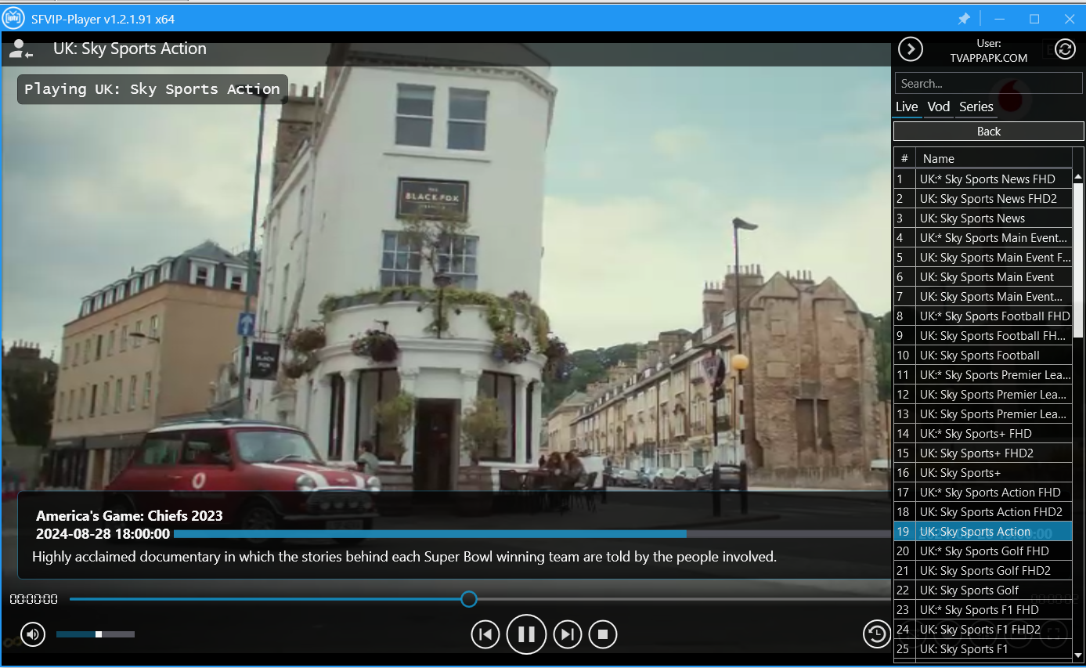Image resolution: width=1086 pixels, height=668 pixels.
Task: Select UK: Sky Sports News FHD2 channel
Action: pos(983,199)
